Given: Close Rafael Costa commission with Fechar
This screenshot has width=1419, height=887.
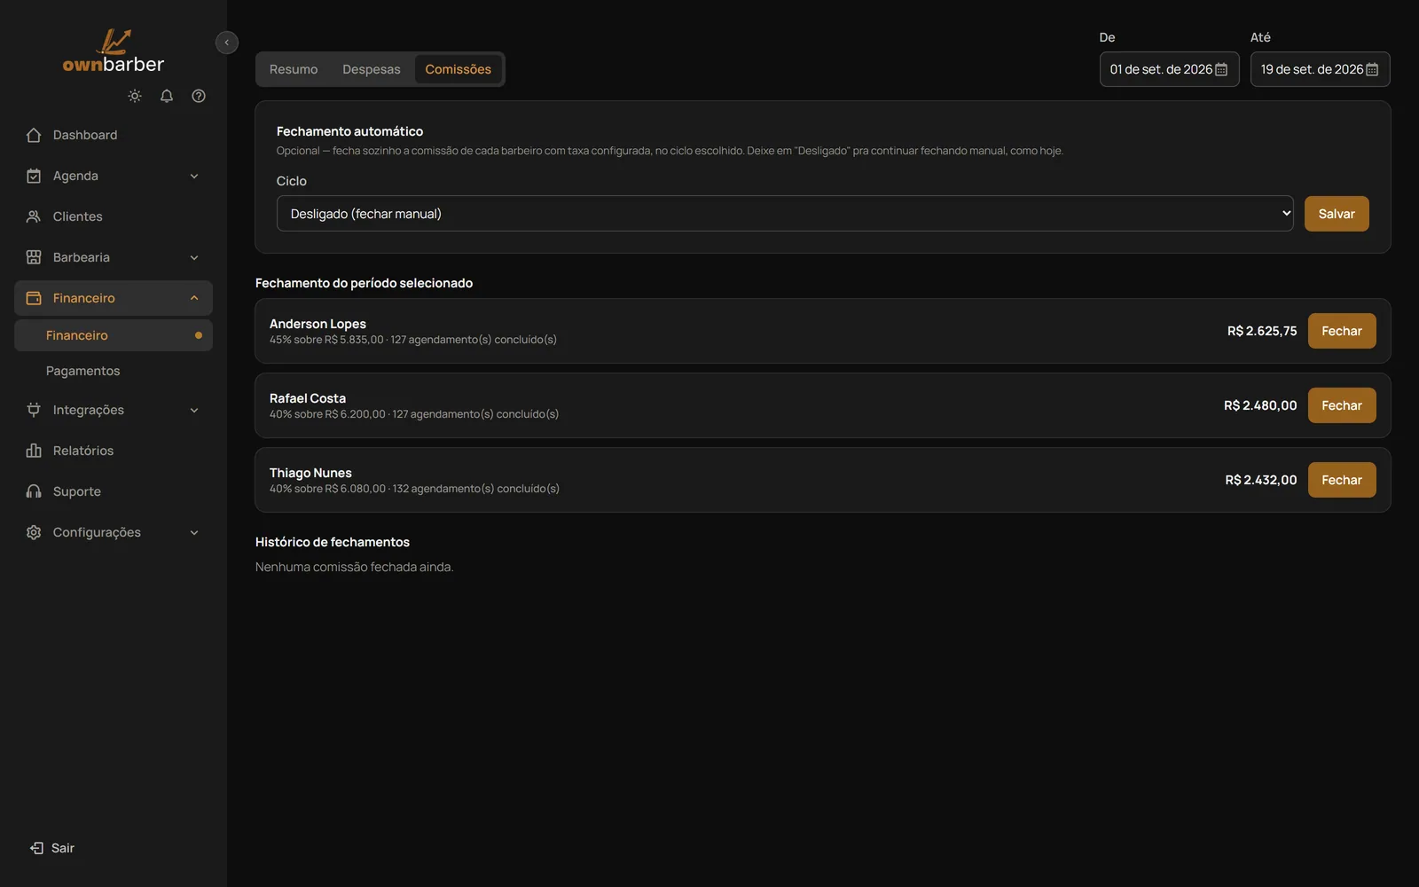Looking at the screenshot, I should pyautogui.click(x=1342, y=405).
